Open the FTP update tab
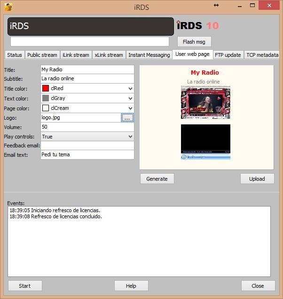This screenshot has width=283, height=299. 228,55
